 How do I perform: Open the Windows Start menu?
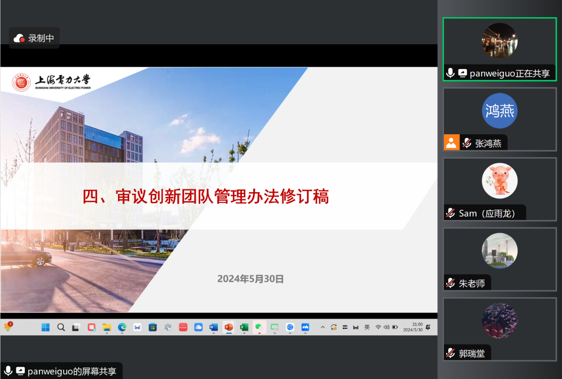click(46, 327)
